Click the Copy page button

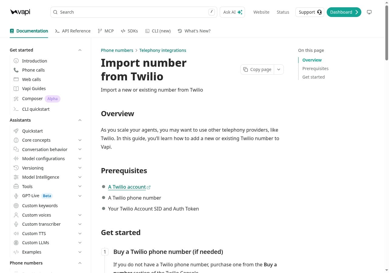(257, 69)
